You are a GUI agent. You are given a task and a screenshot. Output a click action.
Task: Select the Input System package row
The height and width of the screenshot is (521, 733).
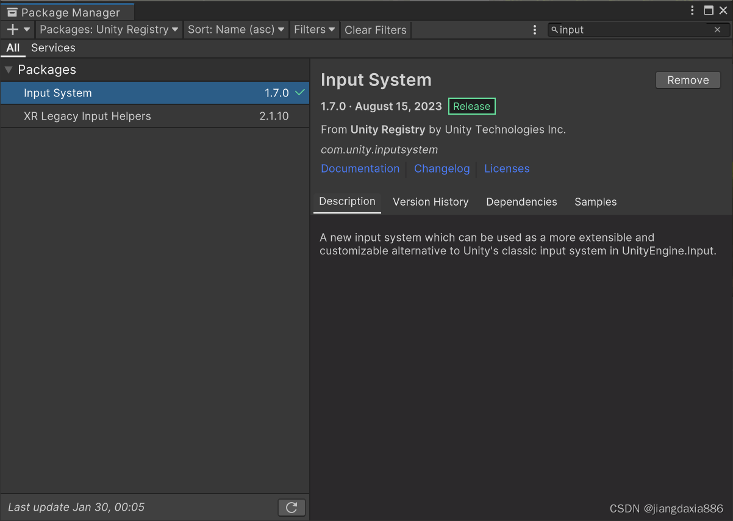pyautogui.click(x=155, y=93)
